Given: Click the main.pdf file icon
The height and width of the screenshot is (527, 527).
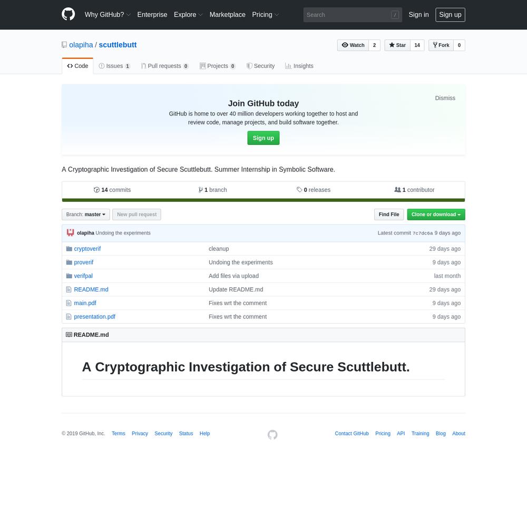Looking at the screenshot, I should (69, 303).
